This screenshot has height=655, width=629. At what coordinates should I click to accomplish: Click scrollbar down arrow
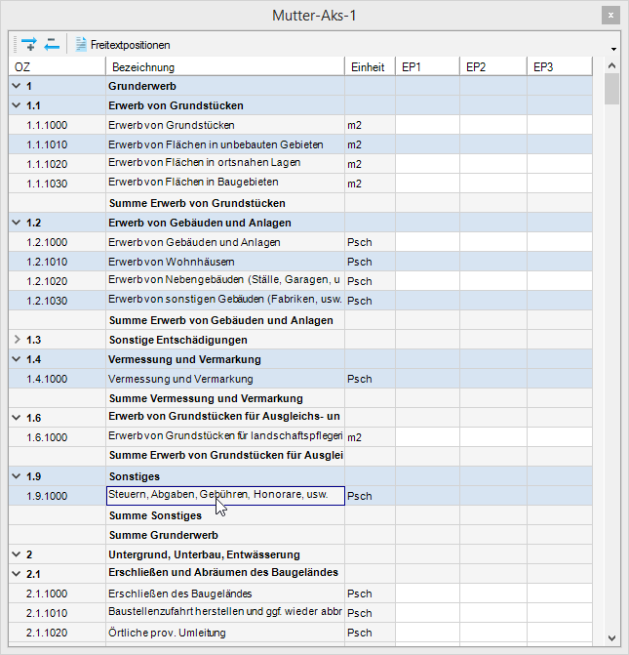coord(611,637)
